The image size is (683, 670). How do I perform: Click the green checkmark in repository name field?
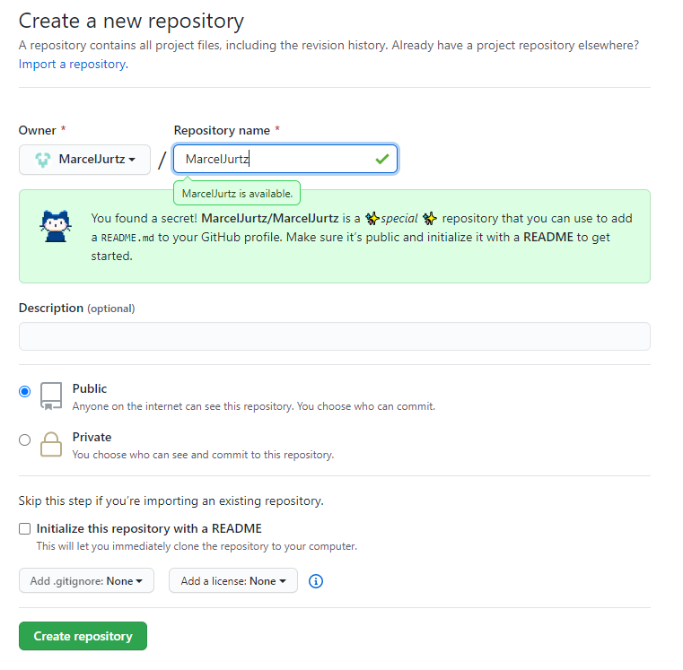[x=382, y=159]
